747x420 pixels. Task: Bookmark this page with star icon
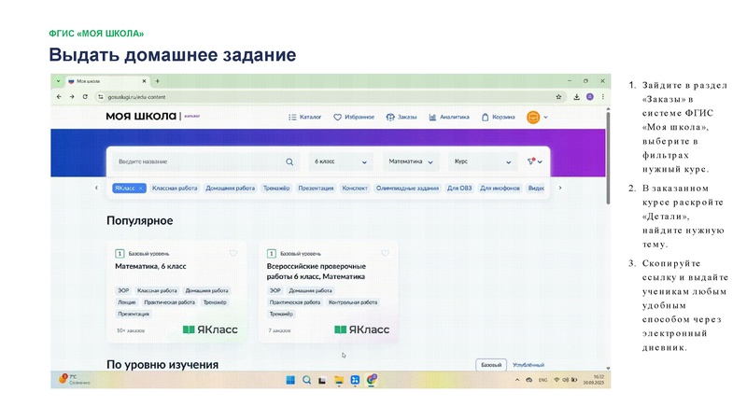click(x=558, y=97)
